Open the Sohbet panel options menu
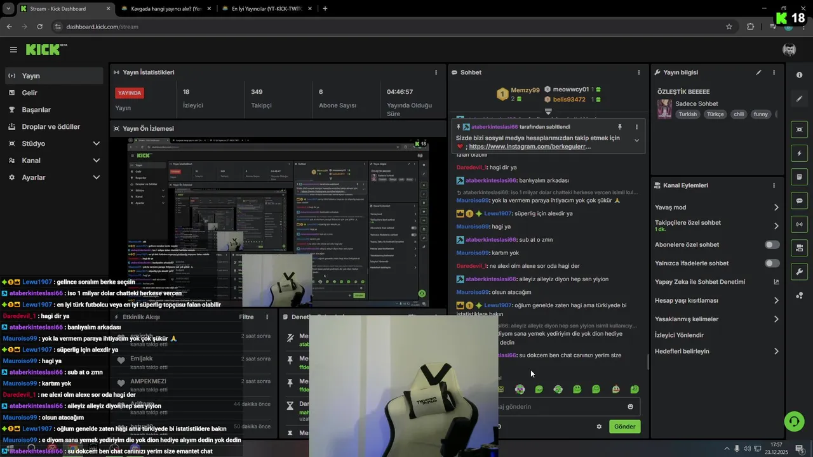Image resolution: width=813 pixels, height=457 pixels. coord(639,72)
